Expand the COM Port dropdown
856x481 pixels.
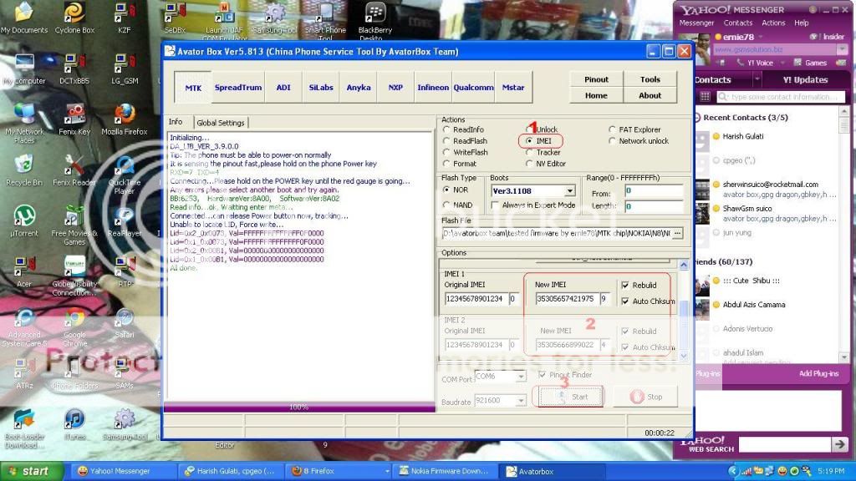[x=521, y=377]
